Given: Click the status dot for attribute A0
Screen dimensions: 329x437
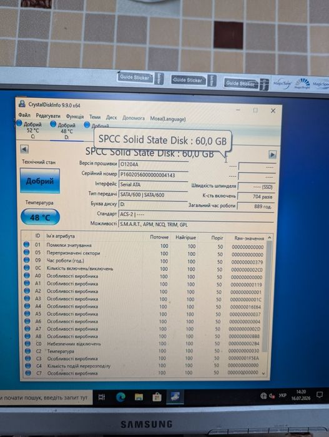Looking at the screenshot, I should pos(27,275).
